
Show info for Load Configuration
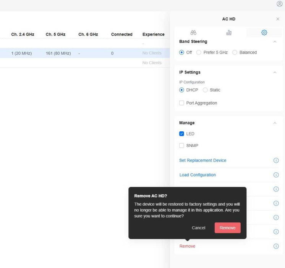[x=276, y=175]
